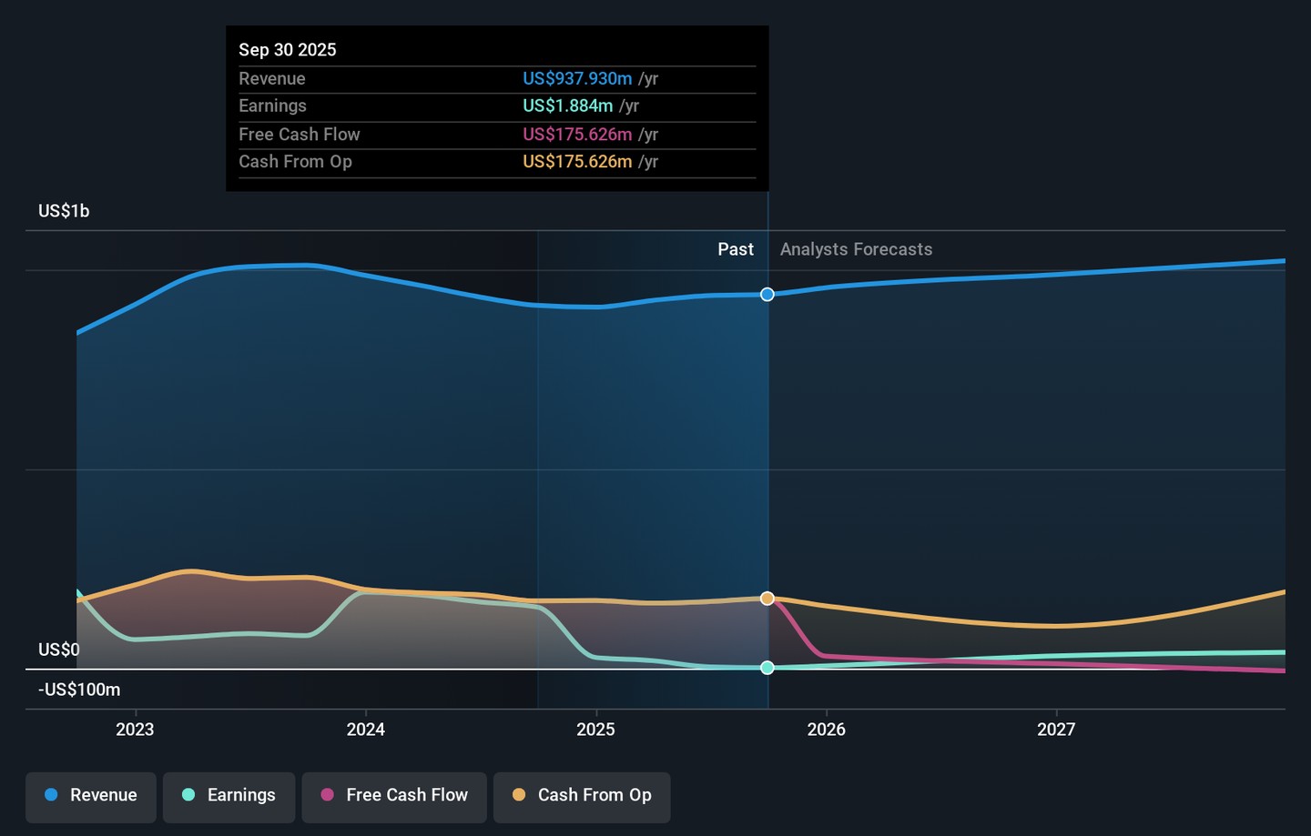Click the -US$100m y-axis label
Image resolution: width=1311 pixels, height=836 pixels.
[79, 690]
